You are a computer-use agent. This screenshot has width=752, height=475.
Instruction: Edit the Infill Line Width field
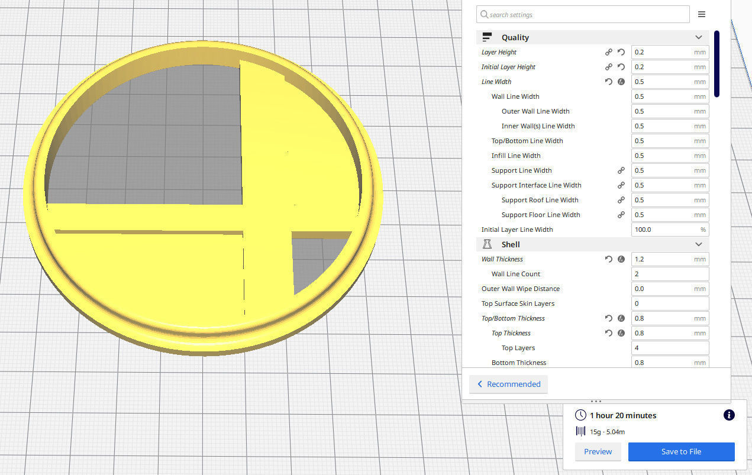tap(670, 156)
